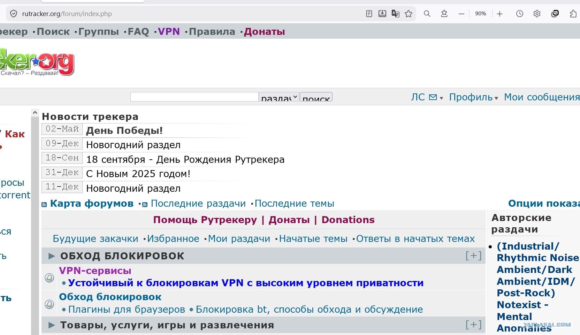Open Группы in the top menu
Screen dimensions: 580x335
99,32
